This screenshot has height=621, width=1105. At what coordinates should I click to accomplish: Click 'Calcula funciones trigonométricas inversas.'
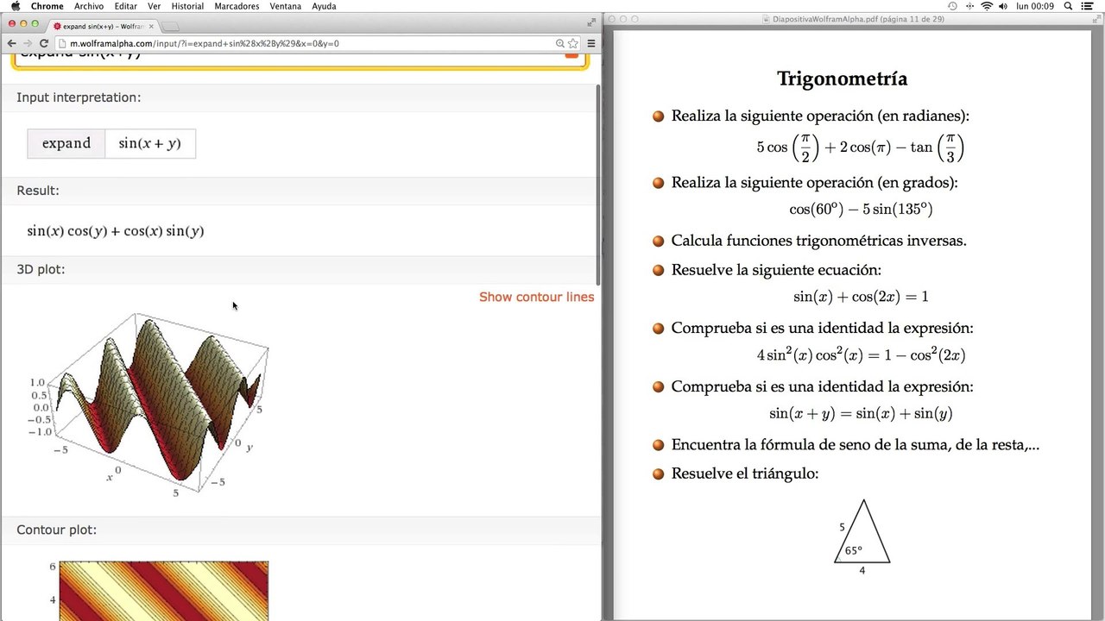click(818, 241)
